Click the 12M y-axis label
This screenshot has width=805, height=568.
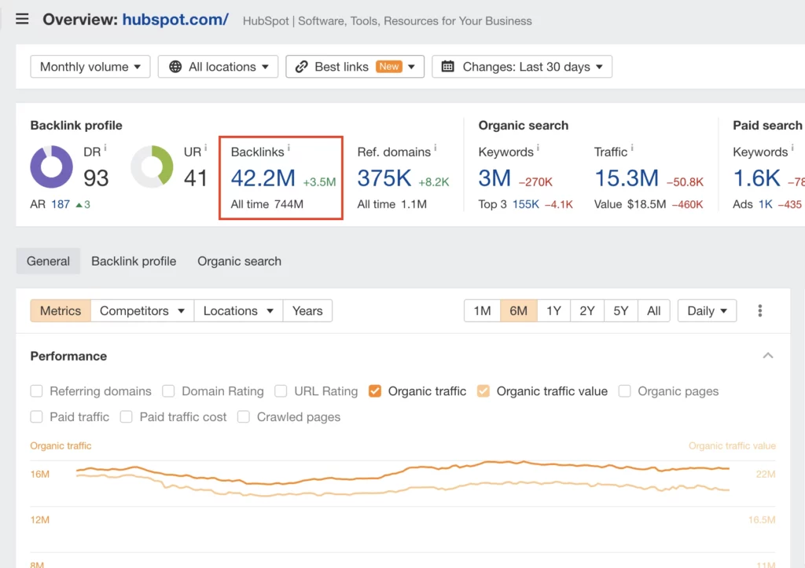coord(39,520)
